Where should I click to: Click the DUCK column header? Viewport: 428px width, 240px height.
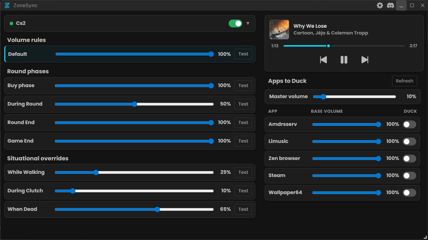410,111
